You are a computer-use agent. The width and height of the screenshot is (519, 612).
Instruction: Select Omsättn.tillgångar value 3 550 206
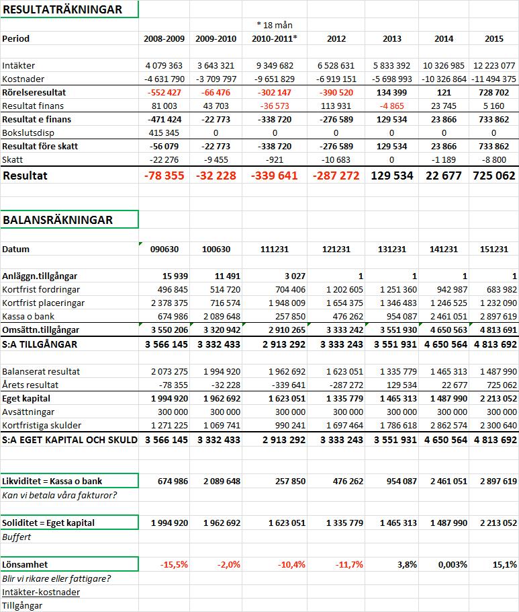pyautogui.click(x=169, y=330)
